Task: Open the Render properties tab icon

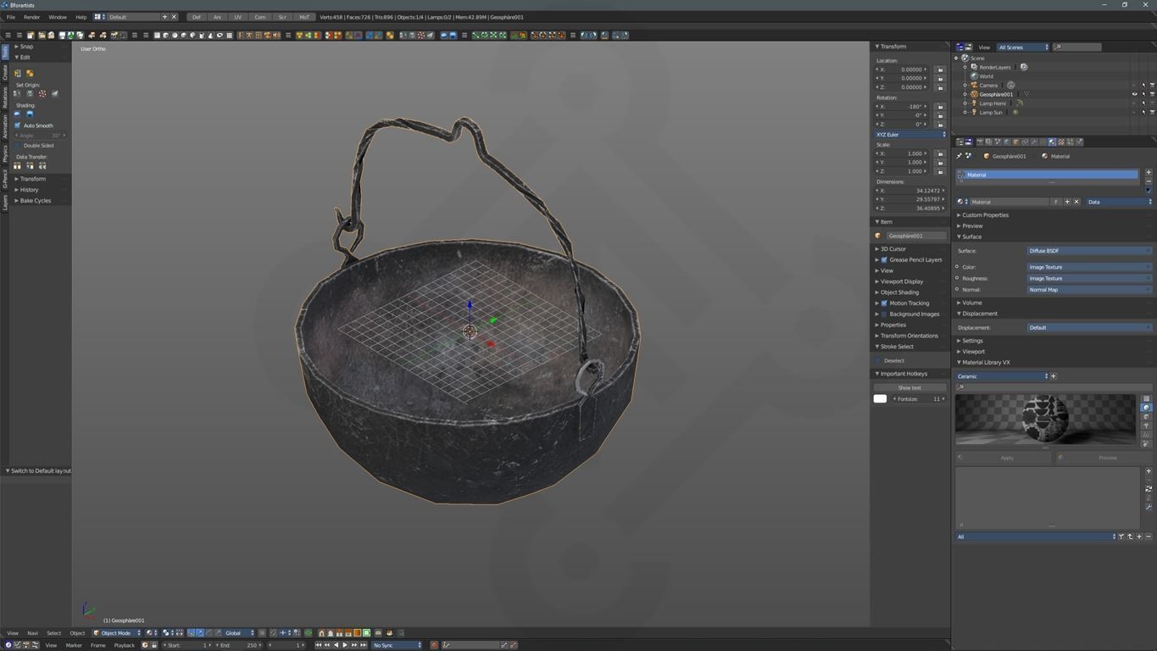Action: (x=980, y=142)
